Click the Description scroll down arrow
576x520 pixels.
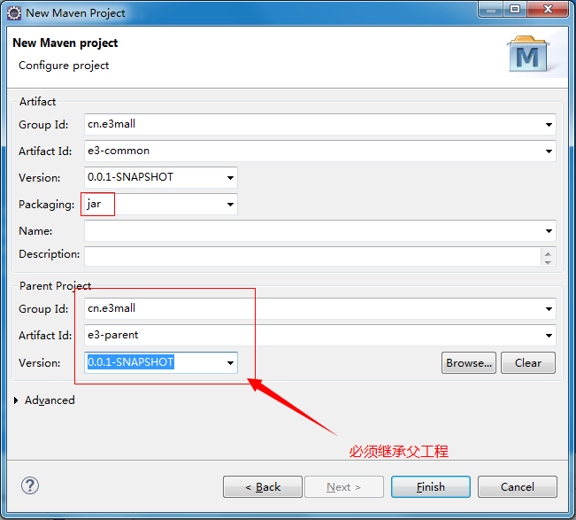pyautogui.click(x=548, y=262)
